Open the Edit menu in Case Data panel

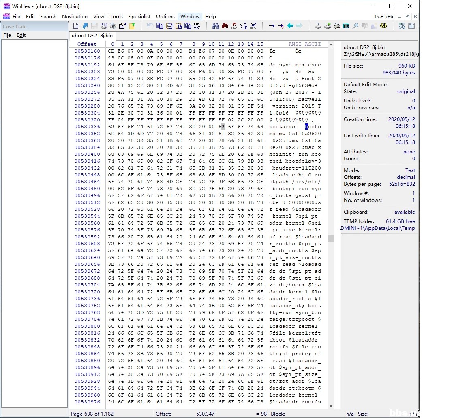21,35
